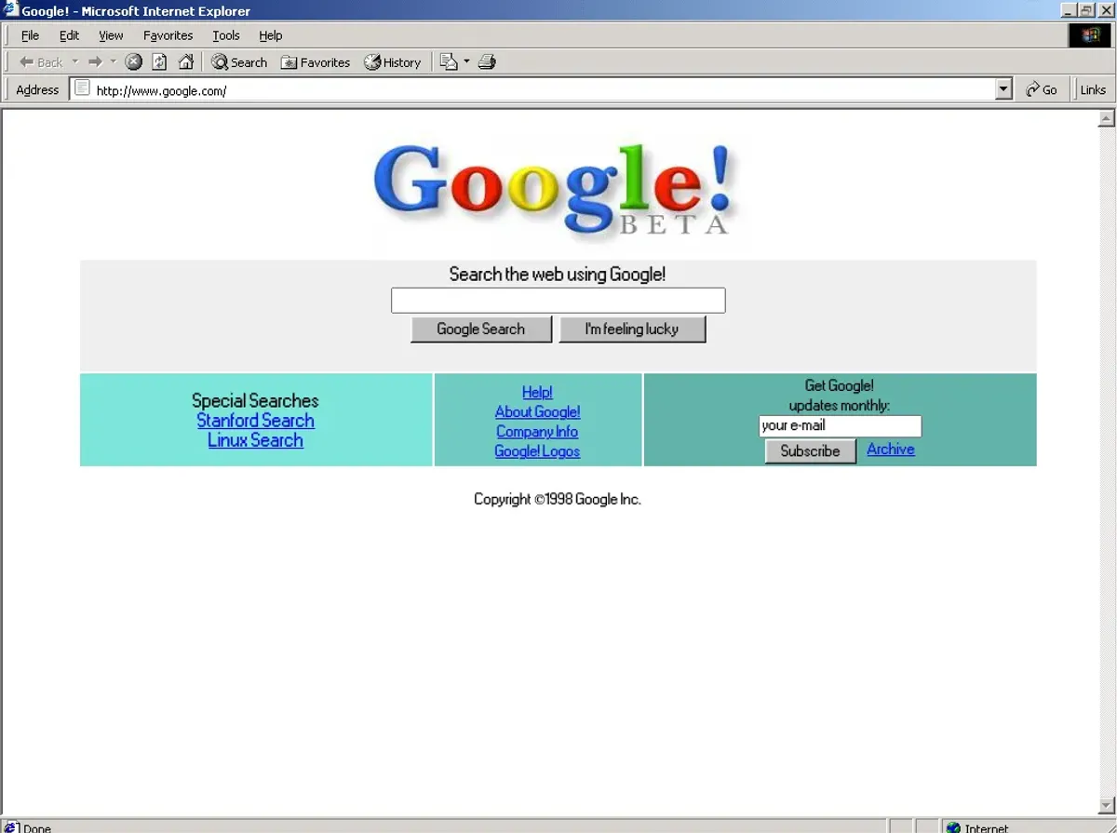
Task: Open the Favorites menu
Action: pos(168,35)
